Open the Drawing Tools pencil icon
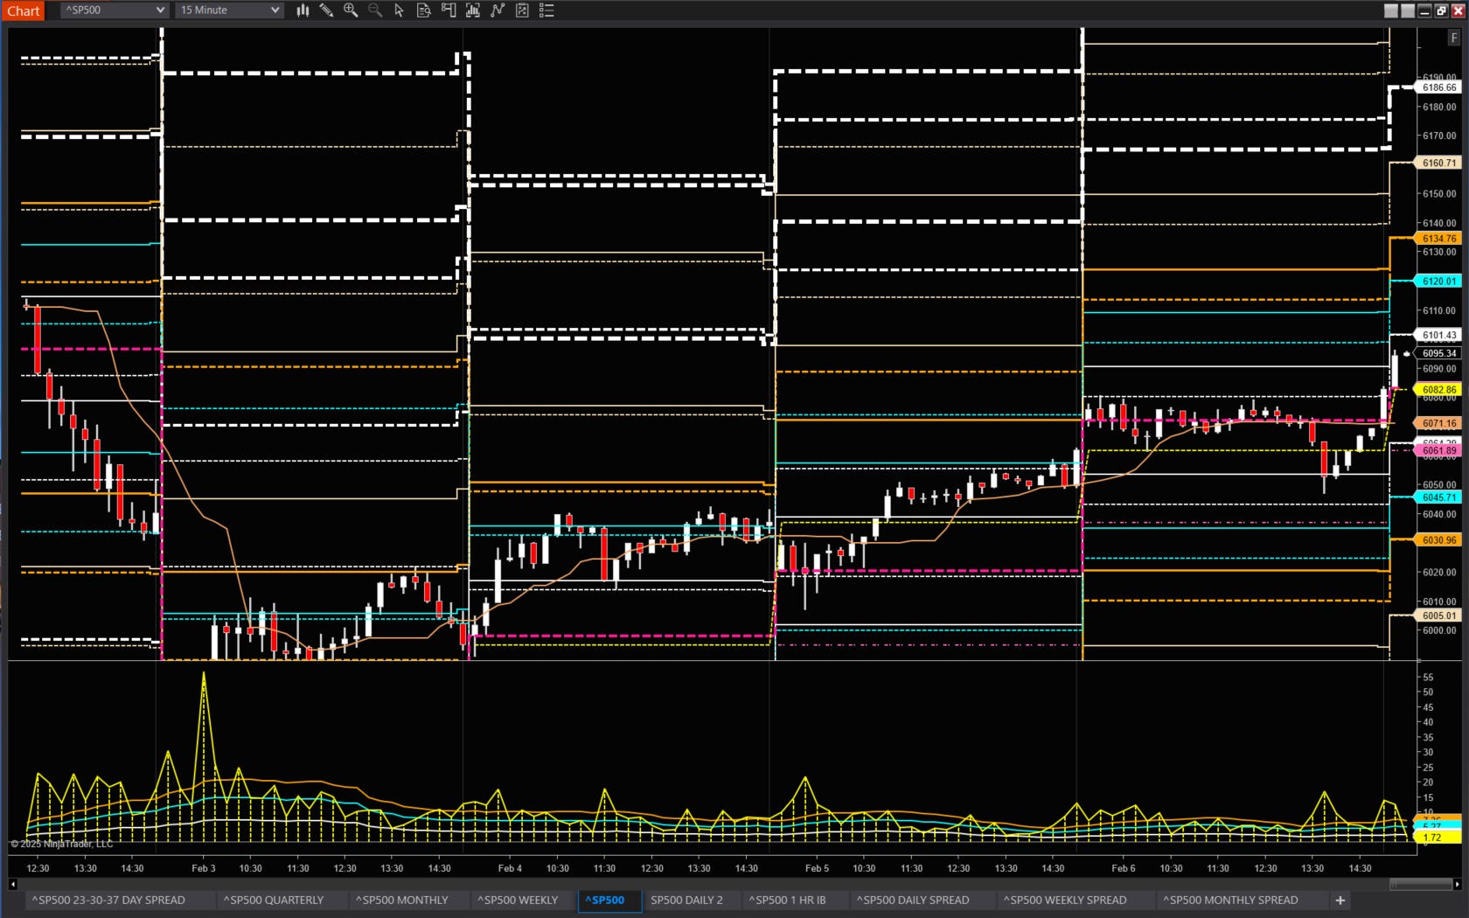This screenshot has height=918, width=1469. pyautogui.click(x=326, y=10)
